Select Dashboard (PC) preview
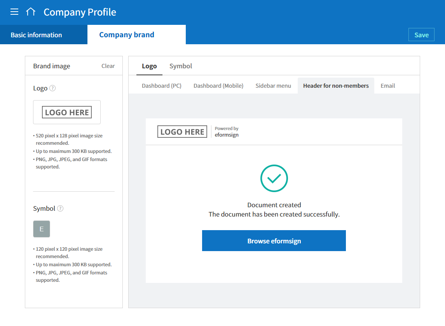 pos(162,86)
